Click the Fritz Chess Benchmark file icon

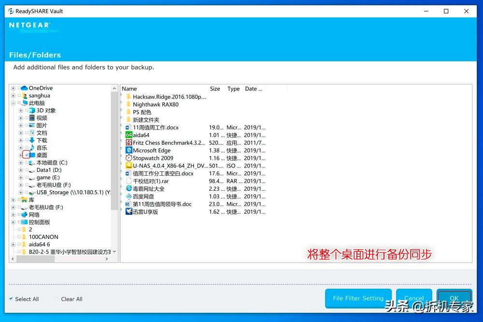129,142
